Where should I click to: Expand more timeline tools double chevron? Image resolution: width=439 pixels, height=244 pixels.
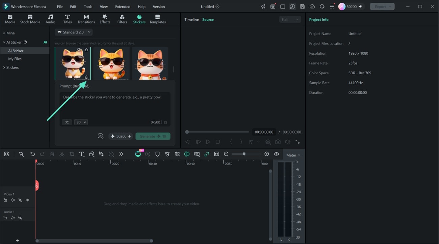(x=121, y=154)
